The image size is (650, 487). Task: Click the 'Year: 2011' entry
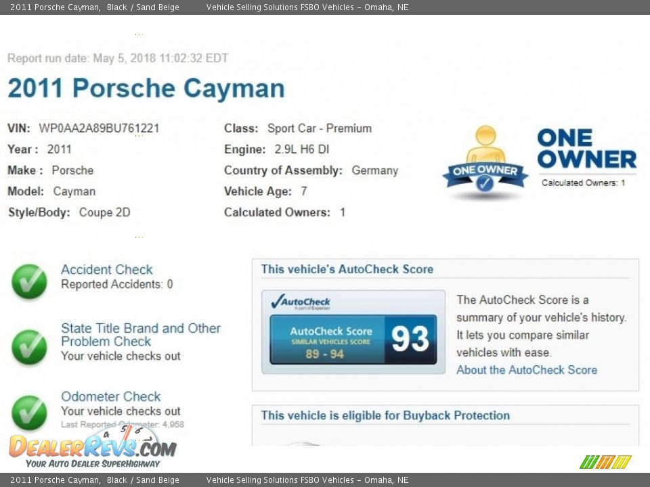39,149
